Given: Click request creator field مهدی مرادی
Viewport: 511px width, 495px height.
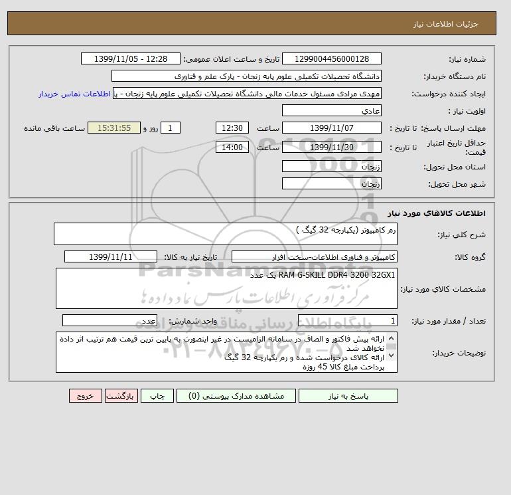Looking at the screenshot, I should [x=247, y=93].
